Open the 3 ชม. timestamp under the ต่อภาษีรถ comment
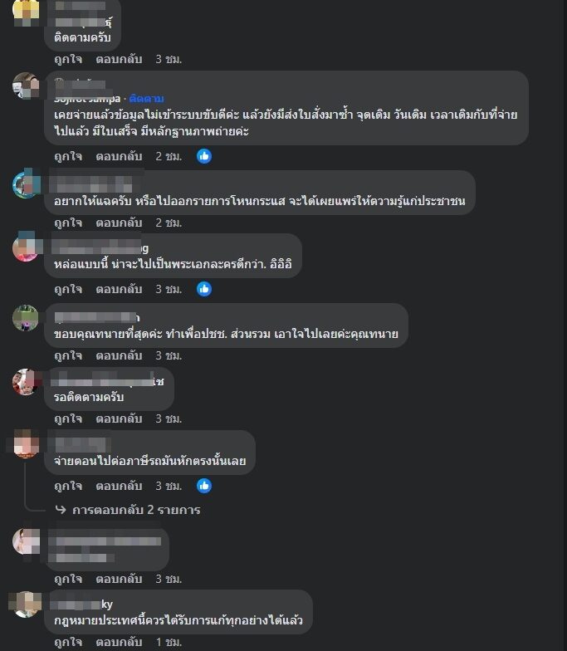 point(169,487)
